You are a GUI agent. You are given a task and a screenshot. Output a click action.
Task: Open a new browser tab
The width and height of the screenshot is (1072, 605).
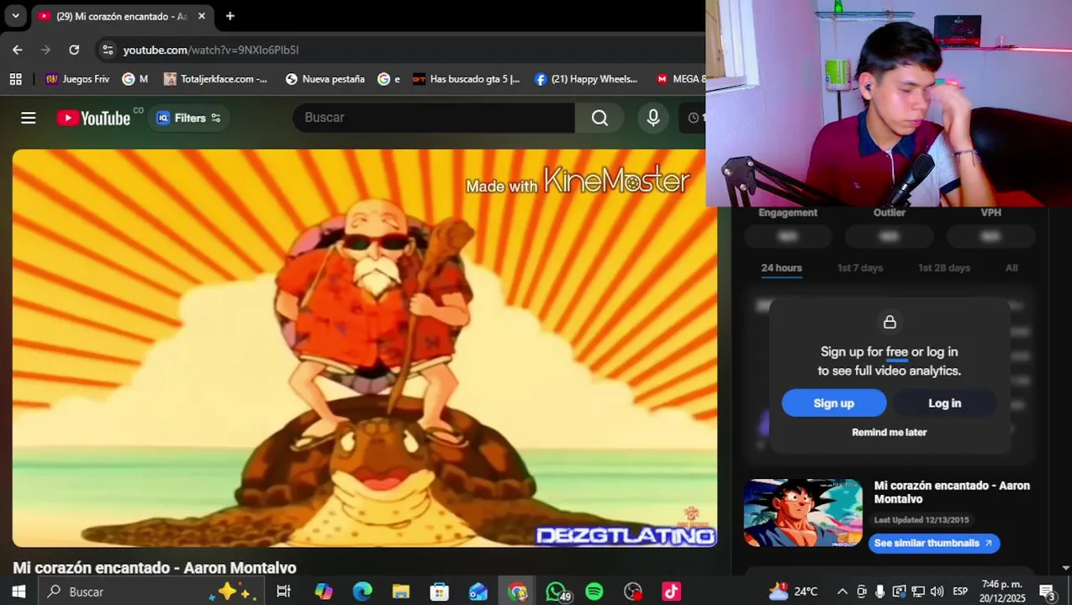(230, 16)
